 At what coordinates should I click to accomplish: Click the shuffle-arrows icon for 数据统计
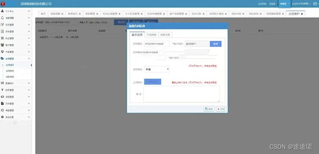click(x=3, y=83)
